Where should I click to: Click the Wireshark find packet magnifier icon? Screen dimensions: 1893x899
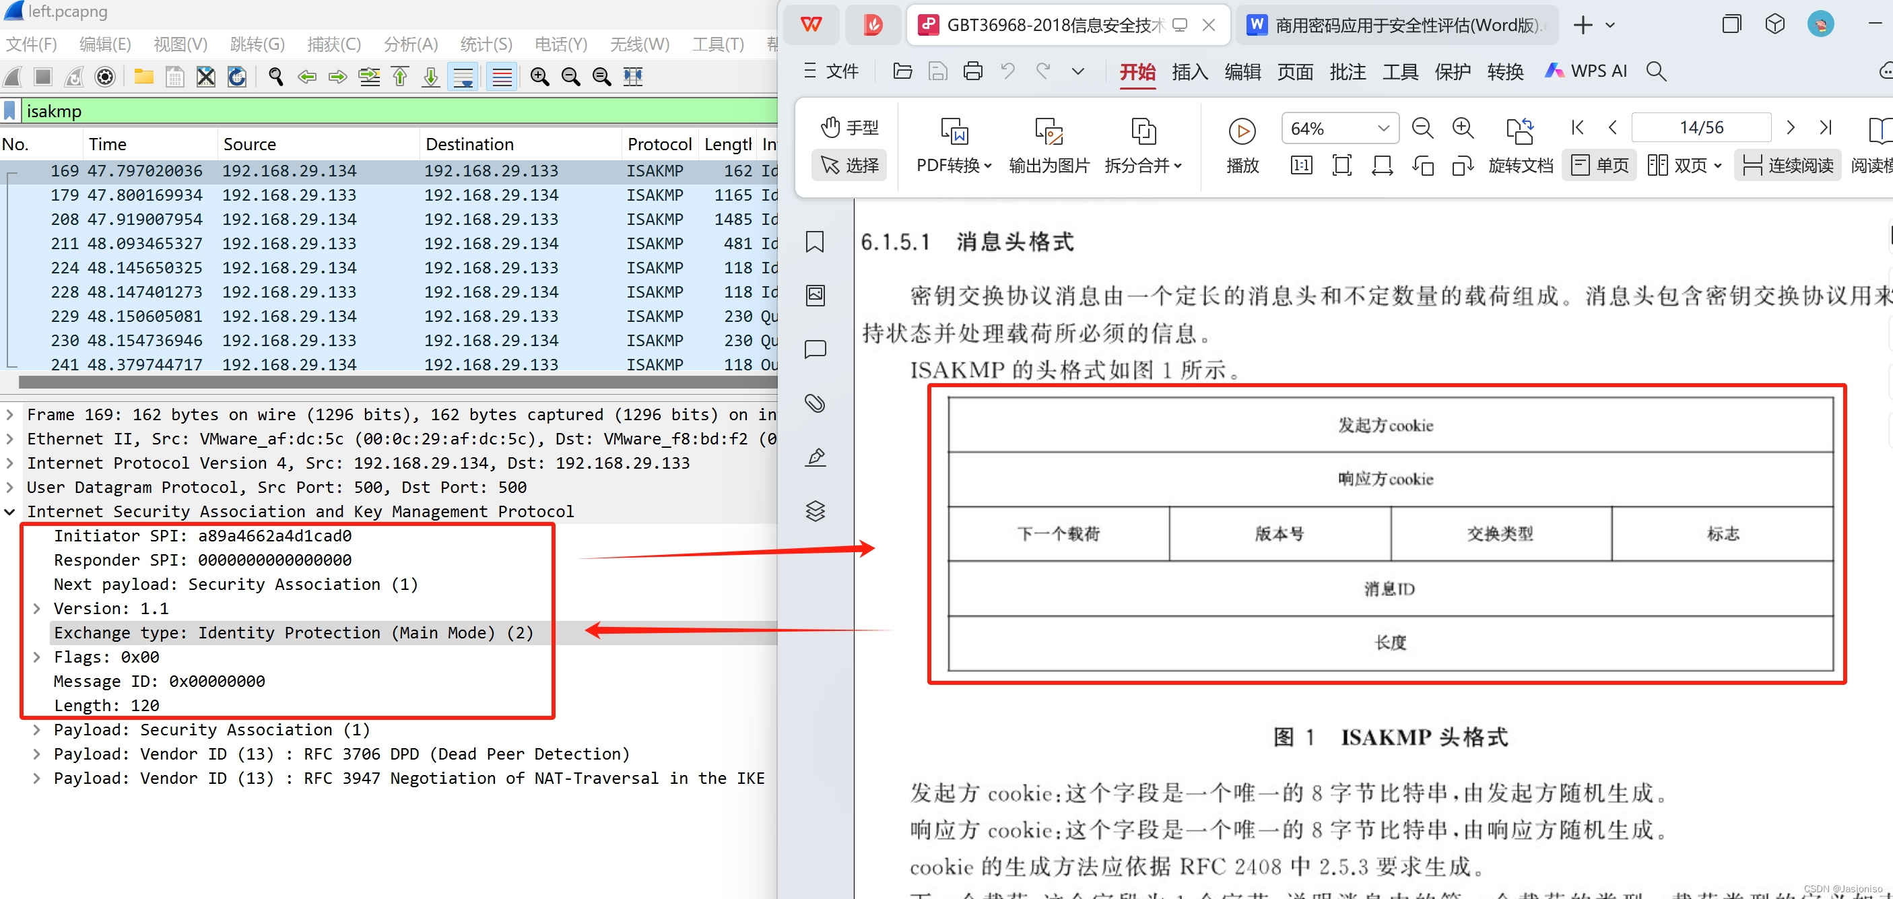275,77
